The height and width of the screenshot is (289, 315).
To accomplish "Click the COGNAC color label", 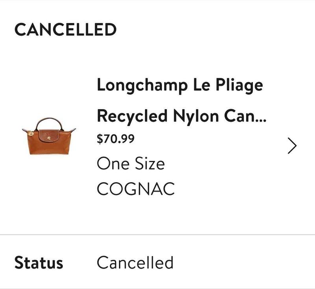I will coord(135,189).
